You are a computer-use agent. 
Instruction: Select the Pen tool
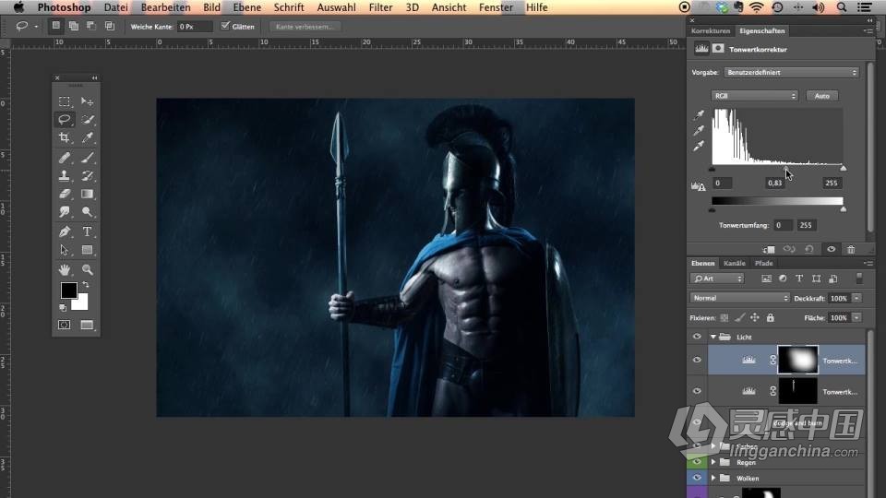point(65,231)
